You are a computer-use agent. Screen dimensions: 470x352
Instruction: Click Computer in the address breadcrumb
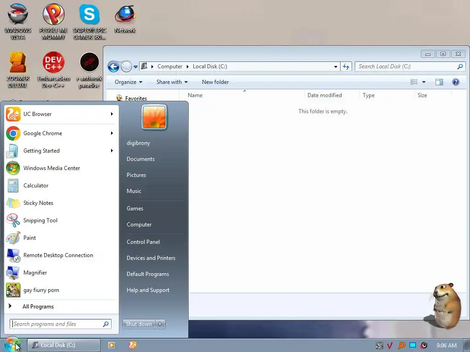(x=170, y=66)
